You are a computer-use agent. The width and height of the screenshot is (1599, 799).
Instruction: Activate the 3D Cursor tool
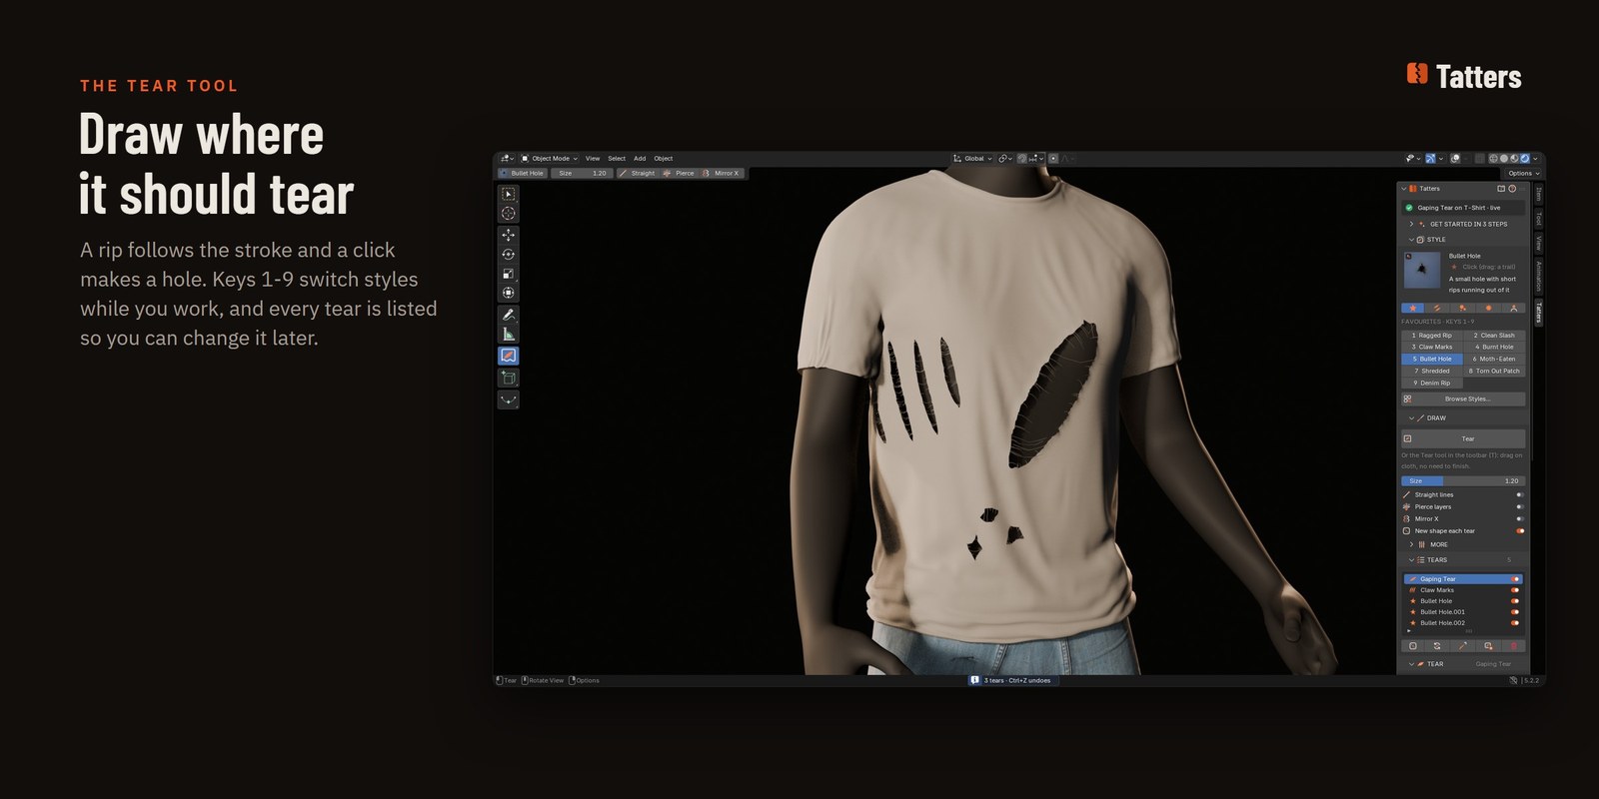pos(509,213)
